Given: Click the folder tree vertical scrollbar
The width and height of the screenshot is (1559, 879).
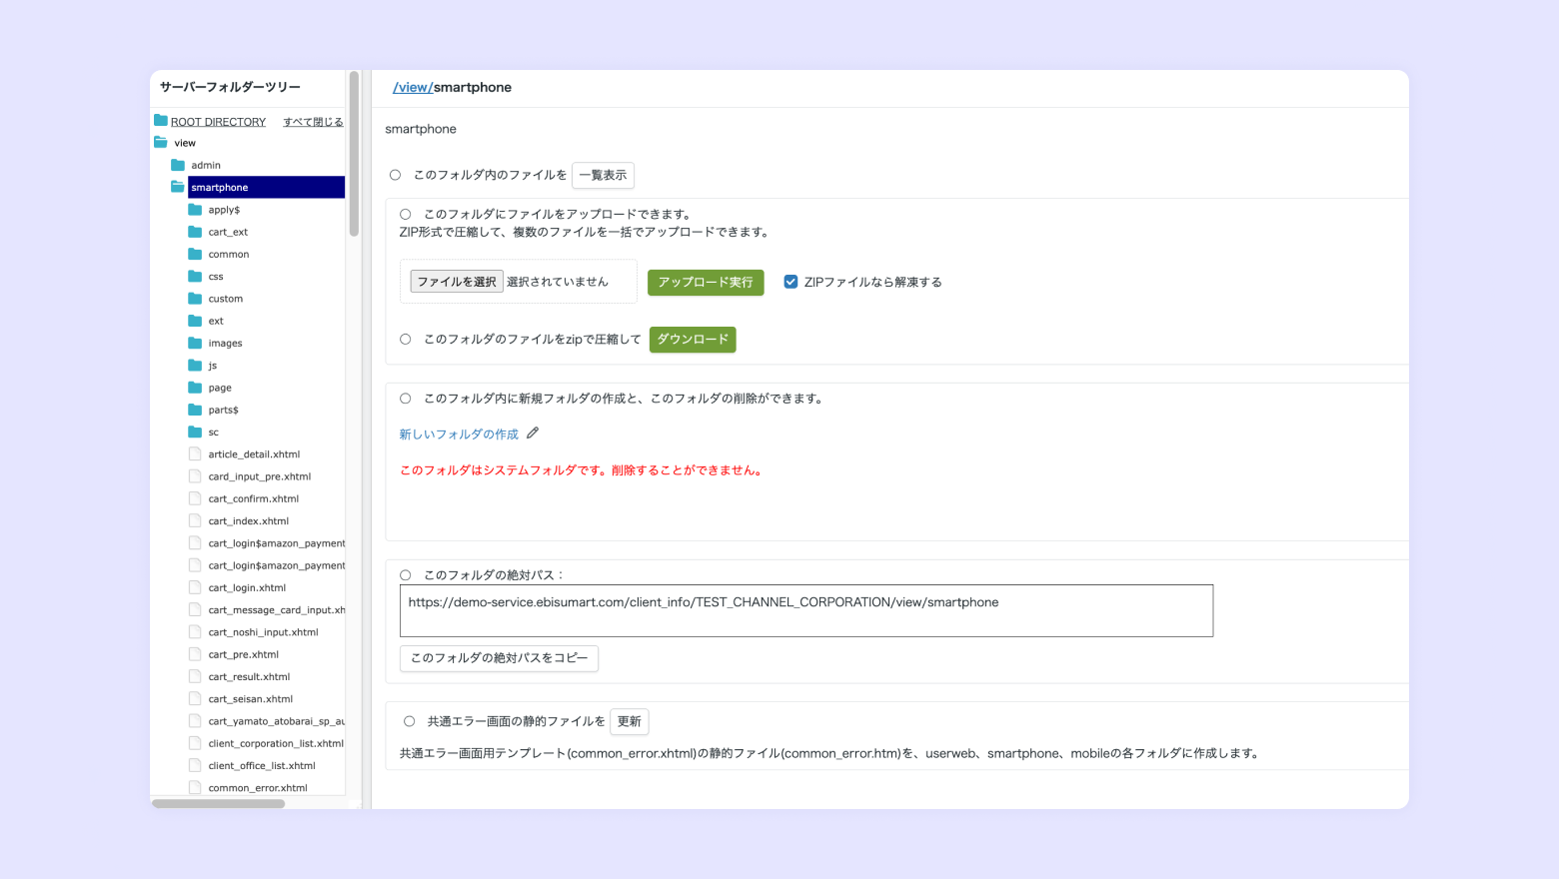Looking at the screenshot, I should click(354, 154).
